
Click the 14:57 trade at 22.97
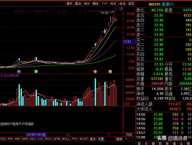point(164,133)
